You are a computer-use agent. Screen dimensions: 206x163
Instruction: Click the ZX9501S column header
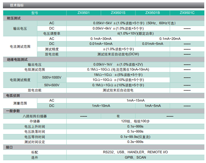(x=118, y=13)
